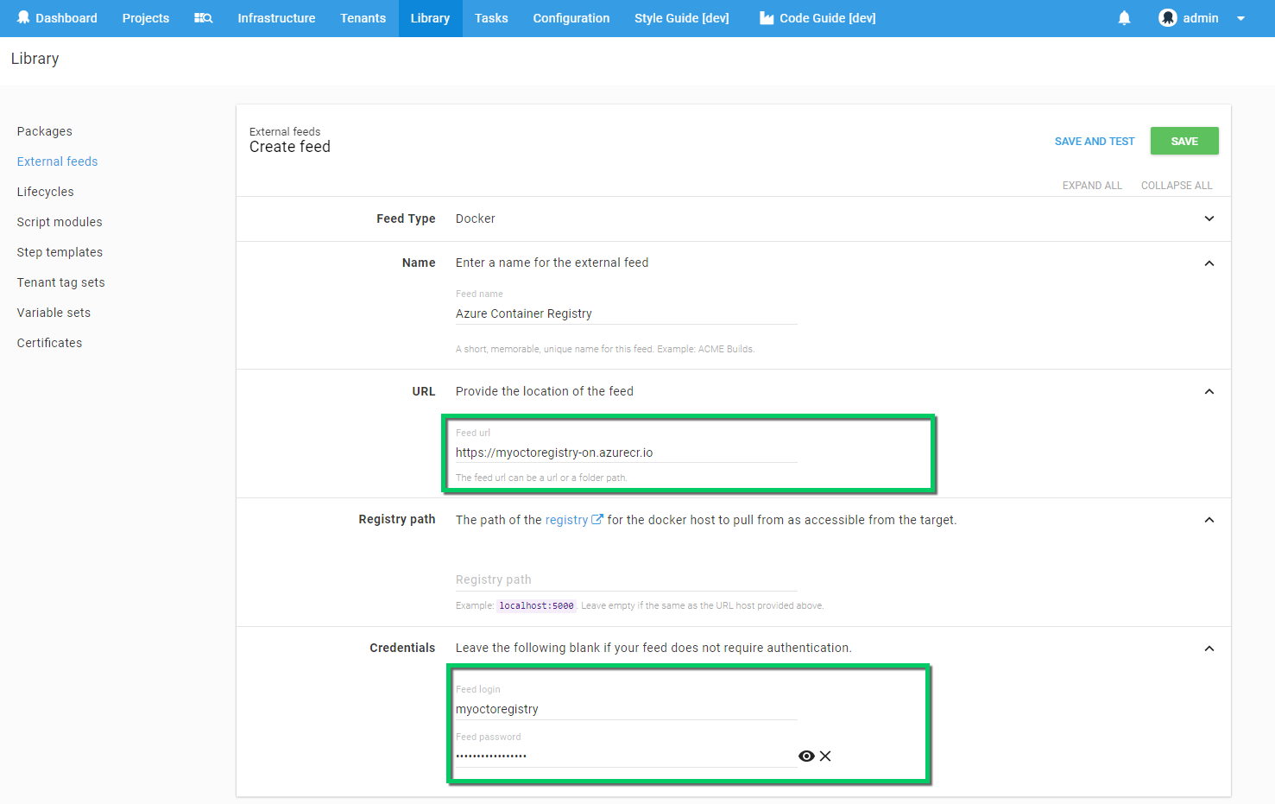The width and height of the screenshot is (1275, 804).
Task: Switch to the Projects menu
Action: (x=145, y=17)
